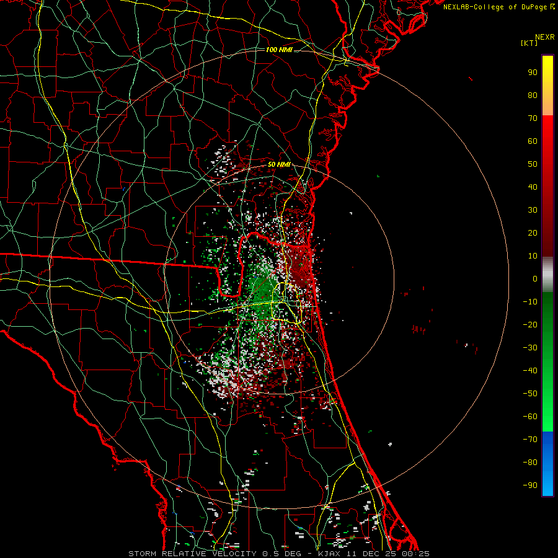
Task: Pick the blue segment of the color bar
Action: 547,464
